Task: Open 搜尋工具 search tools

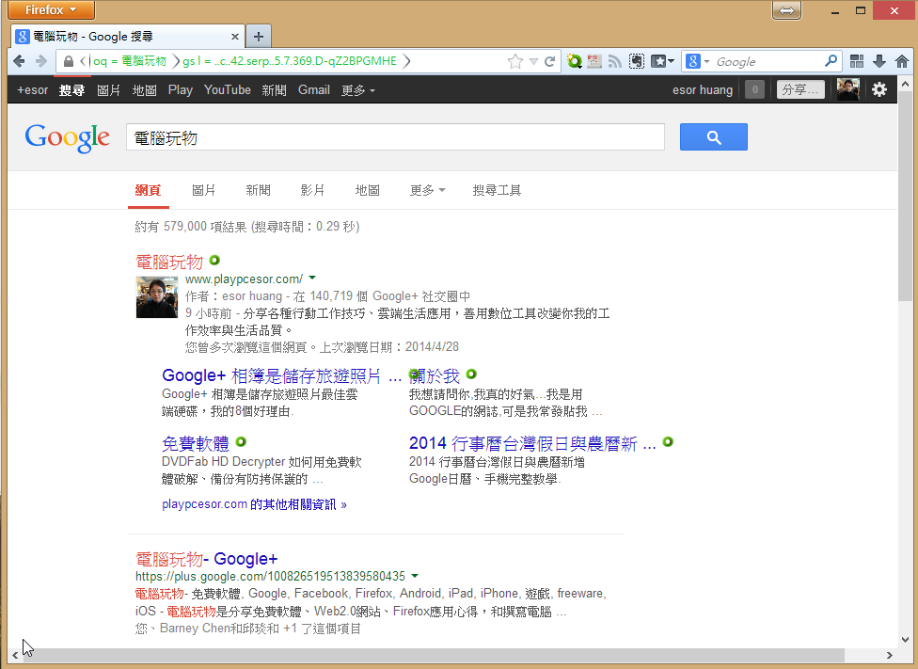Action: (x=497, y=190)
